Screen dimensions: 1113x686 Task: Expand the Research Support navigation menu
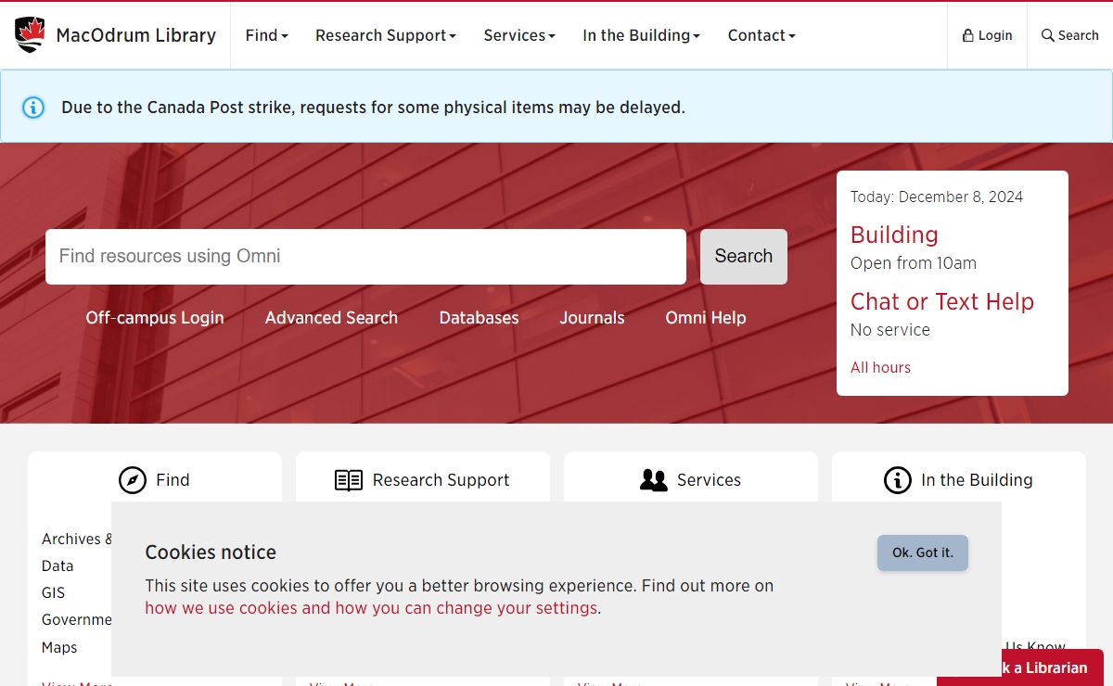386,35
